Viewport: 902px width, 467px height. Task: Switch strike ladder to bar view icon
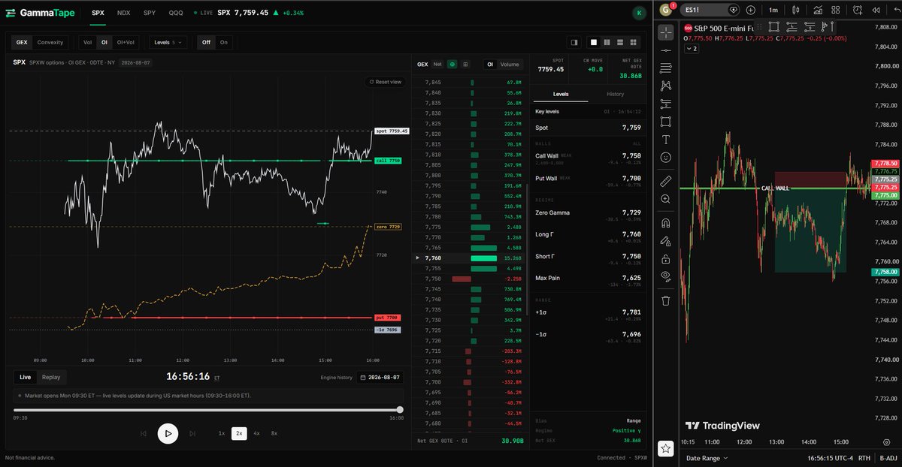click(x=452, y=65)
